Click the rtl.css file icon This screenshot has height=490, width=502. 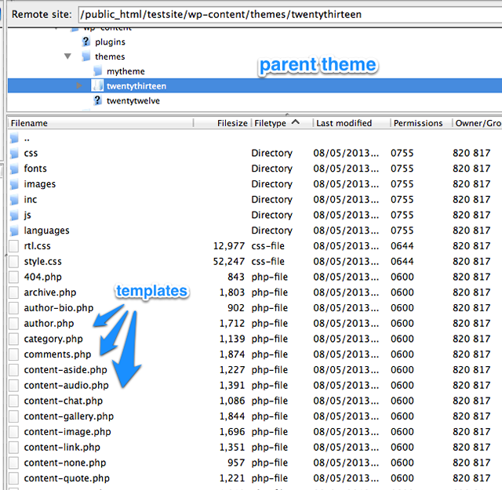14,246
